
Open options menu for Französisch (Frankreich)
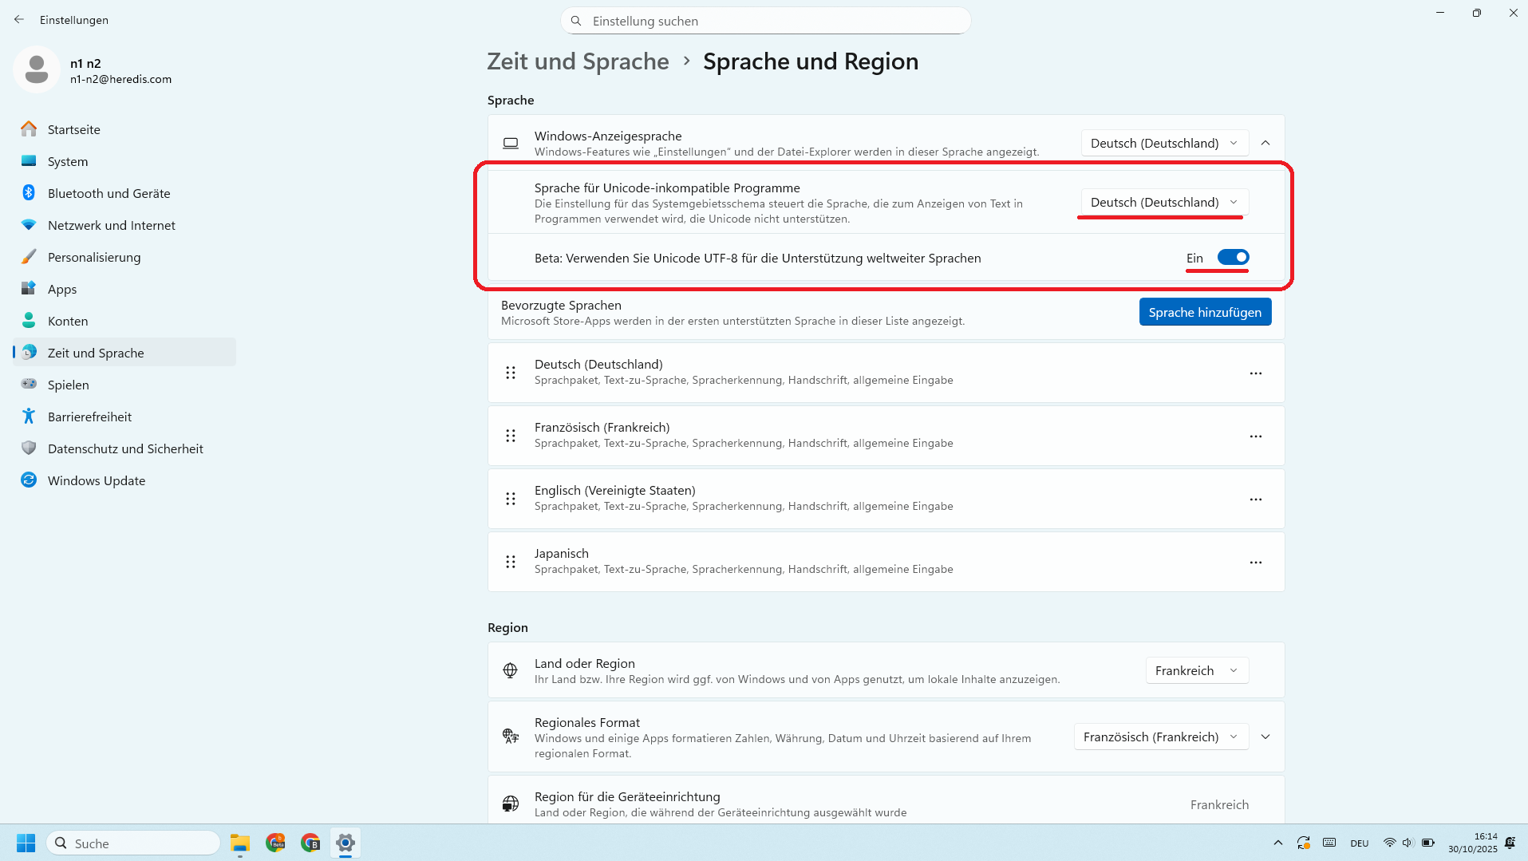click(x=1255, y=436)
